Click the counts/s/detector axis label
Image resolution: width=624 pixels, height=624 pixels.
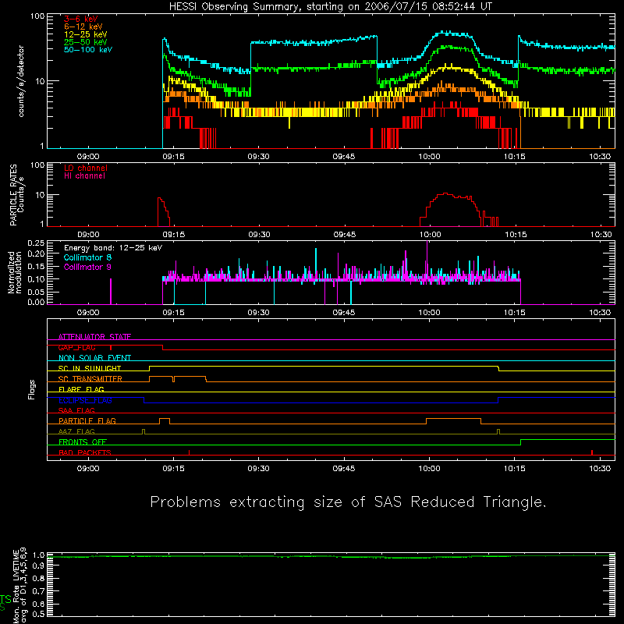[x=21, y=81]
